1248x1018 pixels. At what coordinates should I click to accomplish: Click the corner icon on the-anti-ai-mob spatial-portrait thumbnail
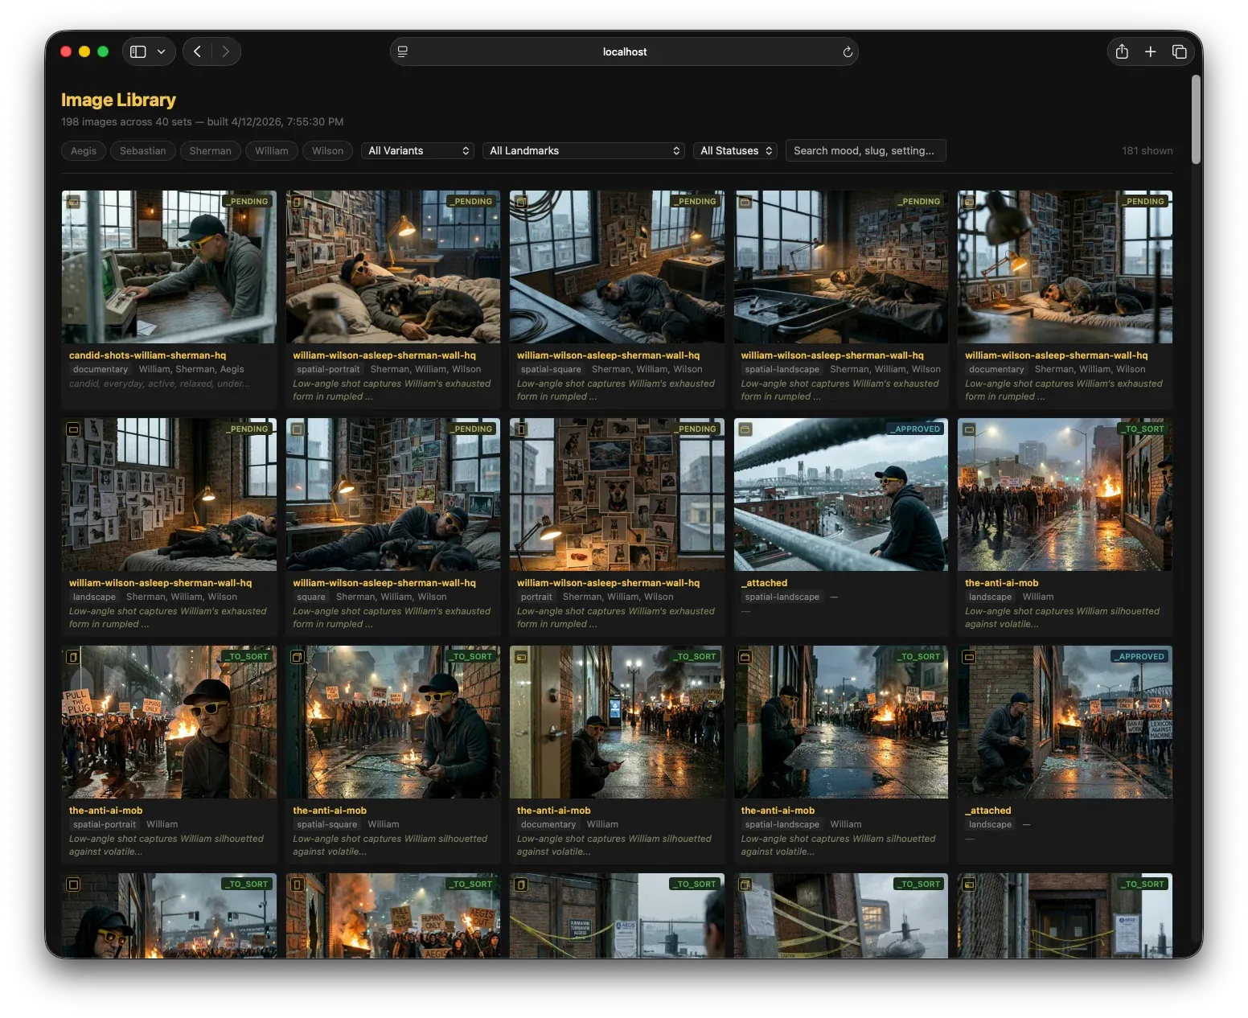coord(73,657)
